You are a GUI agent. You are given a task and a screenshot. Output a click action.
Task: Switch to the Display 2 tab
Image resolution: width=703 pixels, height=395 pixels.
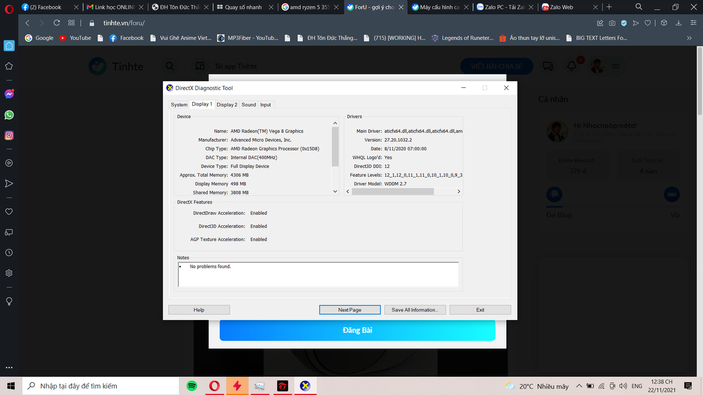tap(227, 105)
